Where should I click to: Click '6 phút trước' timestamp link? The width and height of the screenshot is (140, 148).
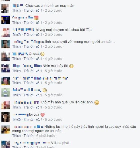tap(46, 136)
